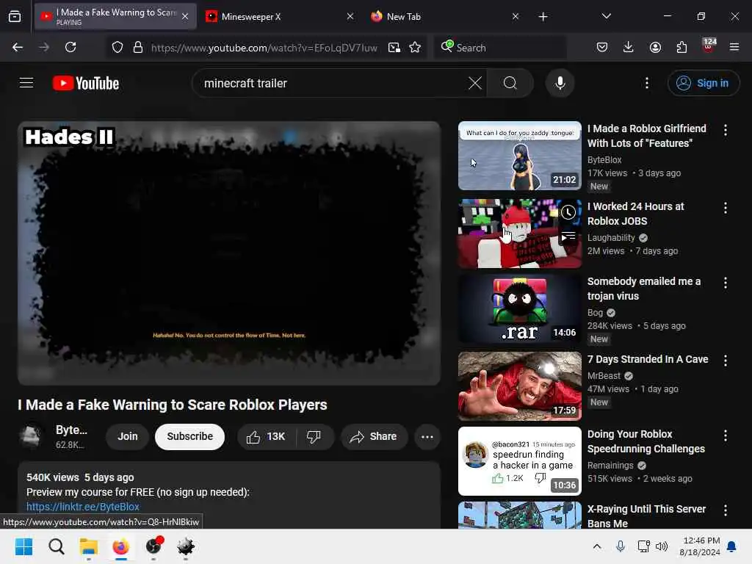
Task: Open trojan virus .rar thumbnail
Action: coord(520,308)
